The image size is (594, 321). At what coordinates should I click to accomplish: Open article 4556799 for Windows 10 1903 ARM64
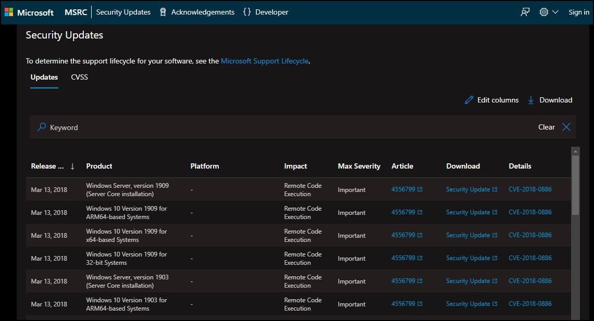pyautogui.click(x=407, y=304)
